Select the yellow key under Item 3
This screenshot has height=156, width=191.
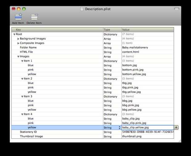pos(32,110)
